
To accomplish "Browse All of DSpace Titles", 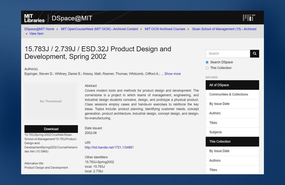I will pyautogui.click(x=232, y=123).
